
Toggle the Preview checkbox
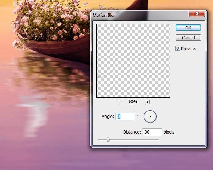[177, 49]
